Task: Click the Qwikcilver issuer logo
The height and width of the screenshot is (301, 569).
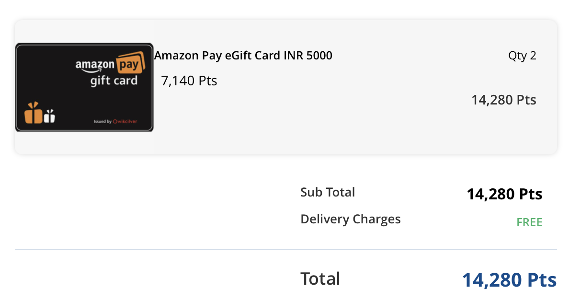Action: (x=125, y=122)
